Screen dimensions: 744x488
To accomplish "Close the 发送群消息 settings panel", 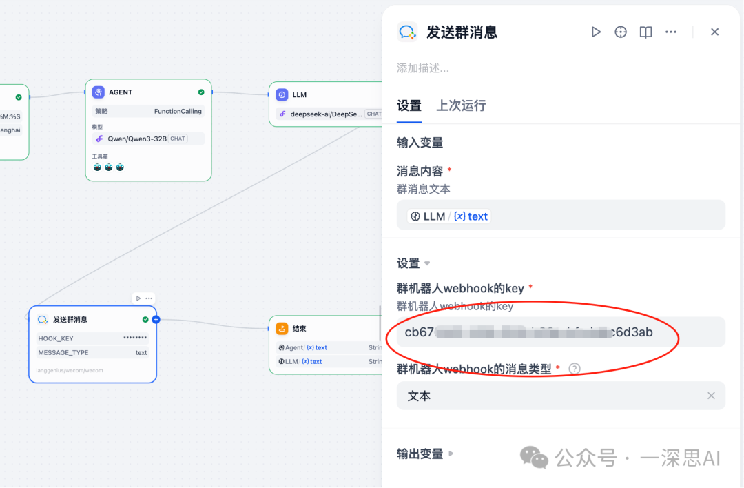I will click(714, 32).
